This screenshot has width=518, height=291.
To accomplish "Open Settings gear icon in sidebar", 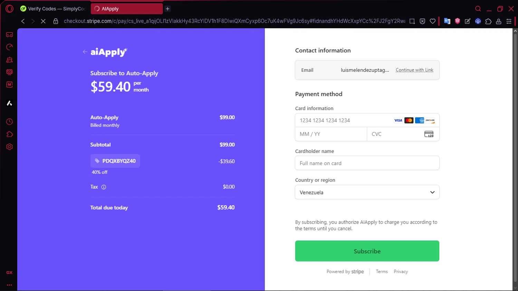I will [x=10, y=147].
